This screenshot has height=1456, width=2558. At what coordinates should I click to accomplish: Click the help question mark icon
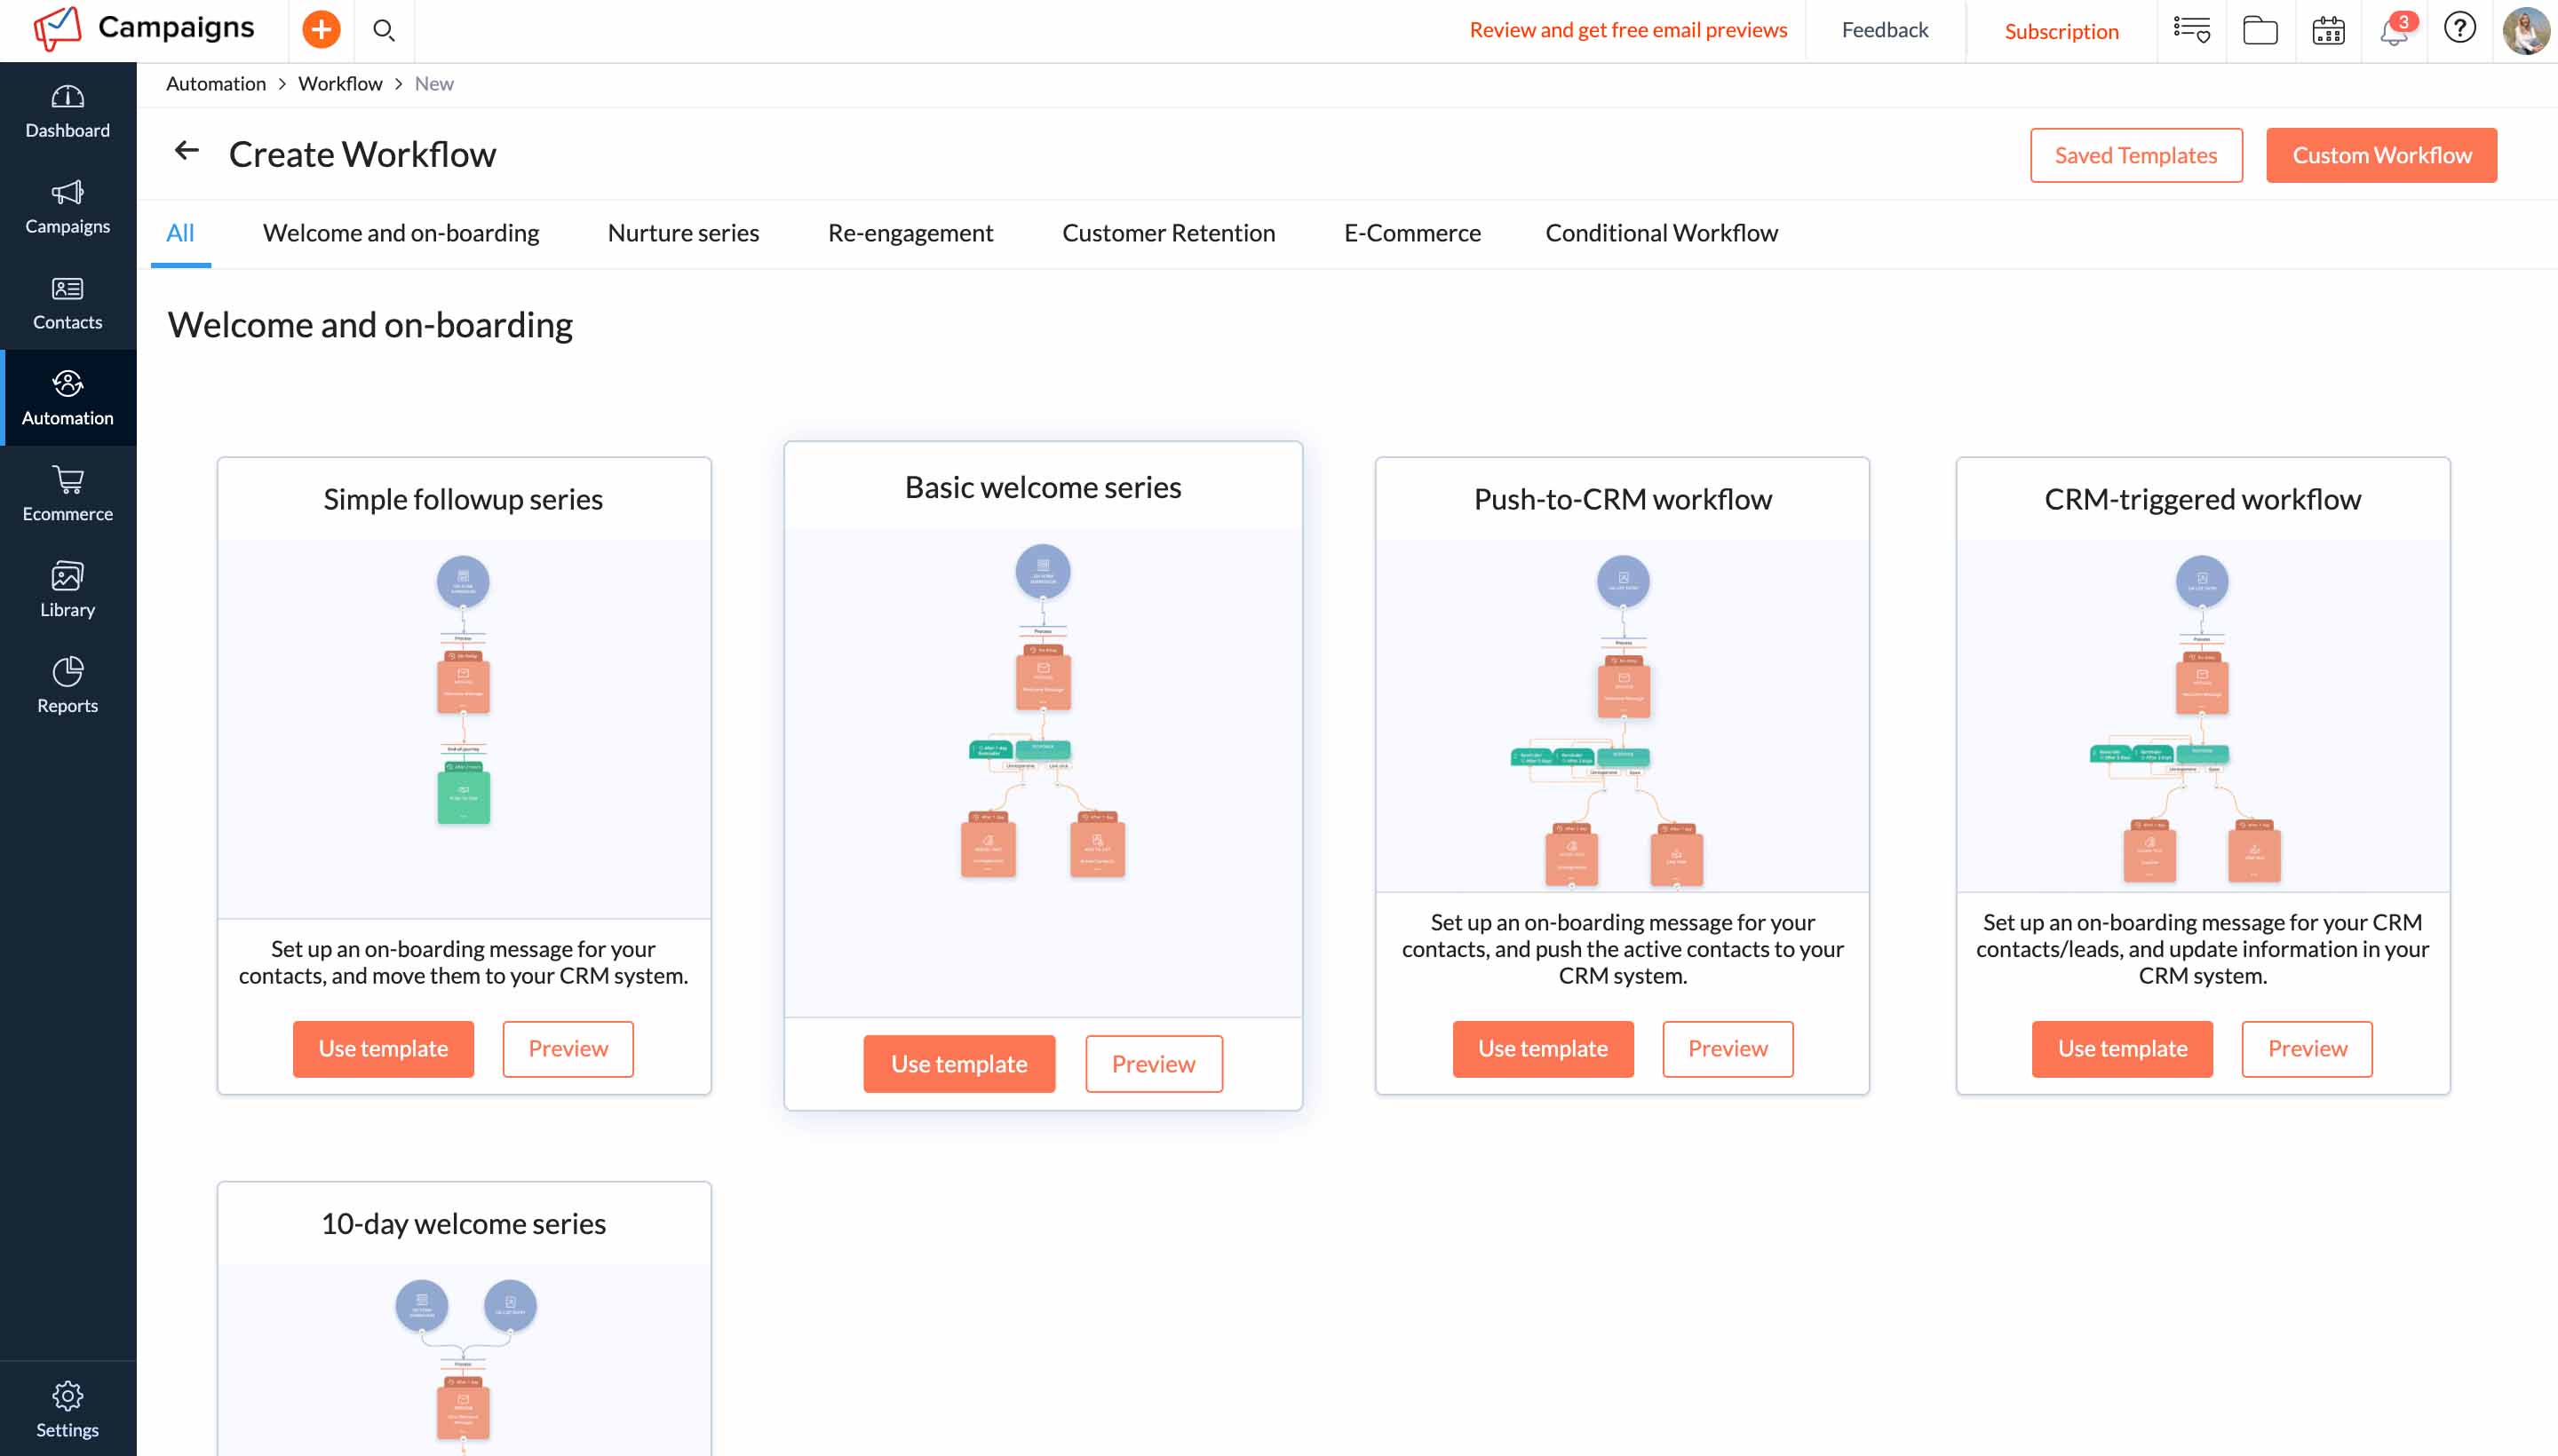click(x=2459, y=27)
